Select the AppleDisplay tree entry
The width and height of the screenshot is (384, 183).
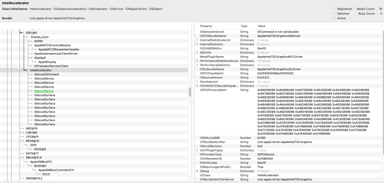47,62
